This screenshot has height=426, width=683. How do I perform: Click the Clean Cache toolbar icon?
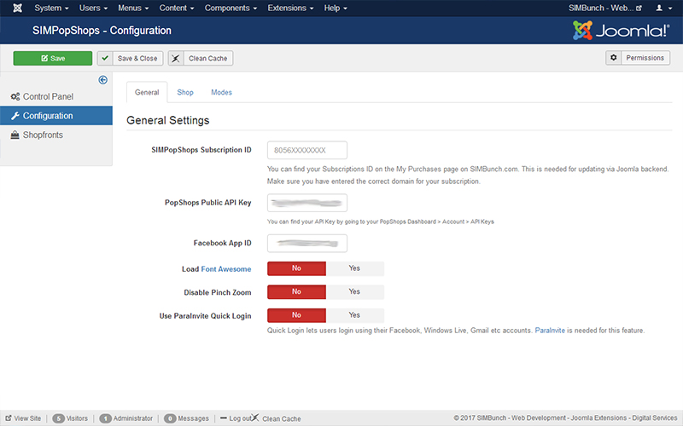point(176,58)
